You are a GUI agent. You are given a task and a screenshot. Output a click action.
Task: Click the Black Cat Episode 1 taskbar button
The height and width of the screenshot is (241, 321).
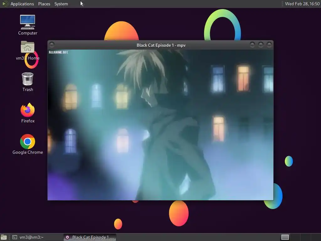click(x=90, y=237)
